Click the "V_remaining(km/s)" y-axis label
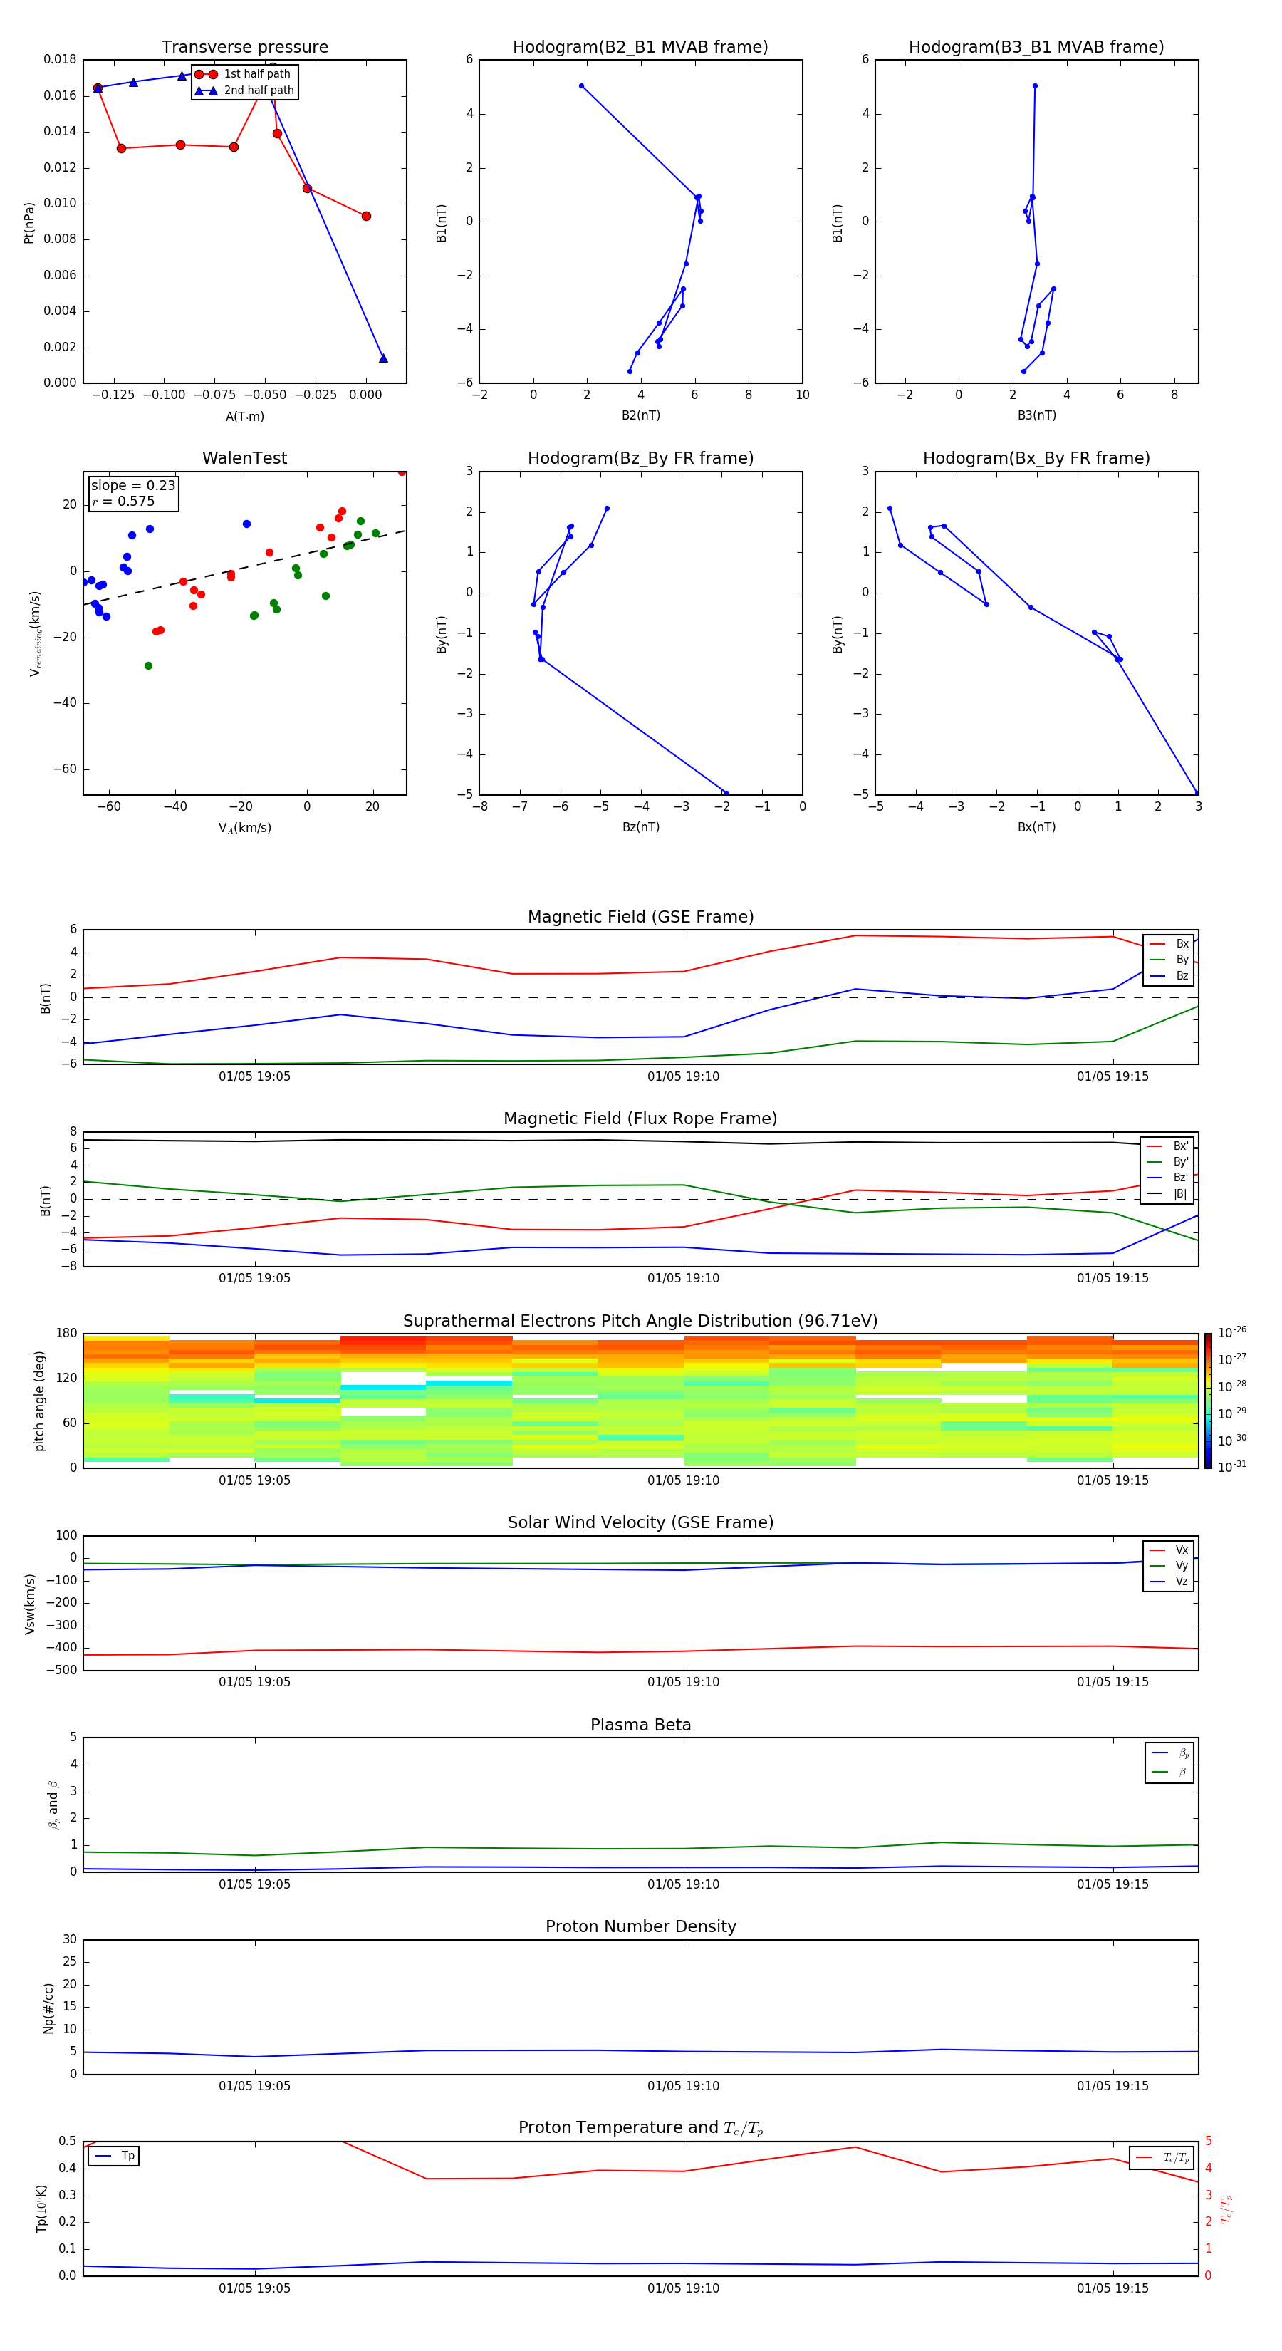 35,633
